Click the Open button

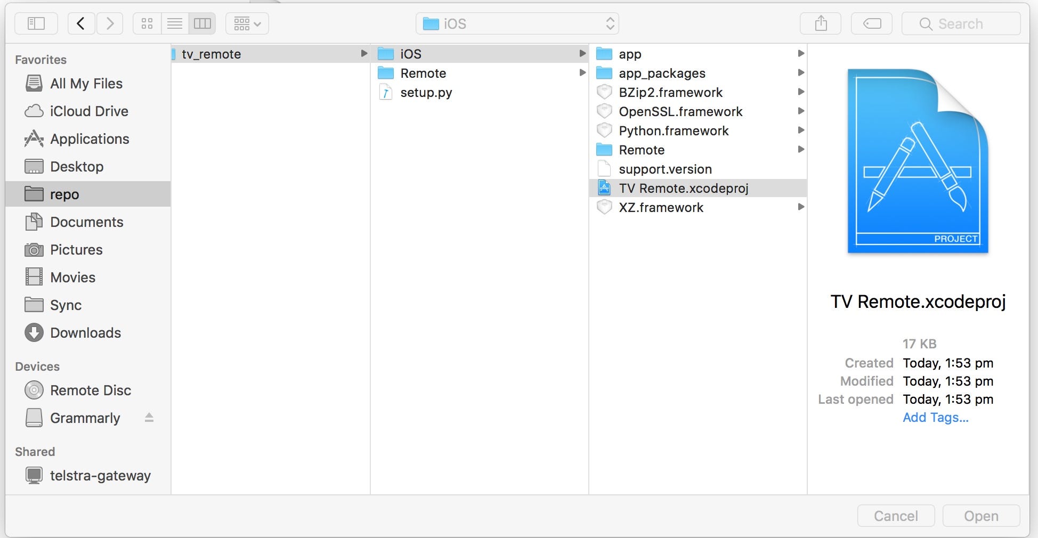tap(981, 516)
